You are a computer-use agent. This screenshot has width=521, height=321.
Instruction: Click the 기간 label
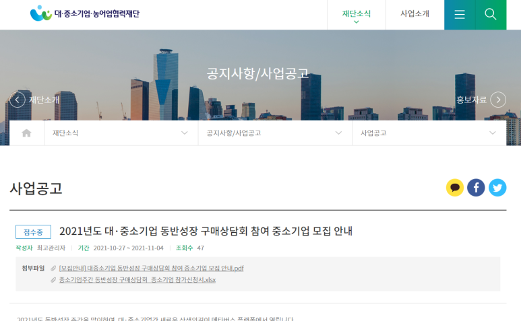click(84, 248)
